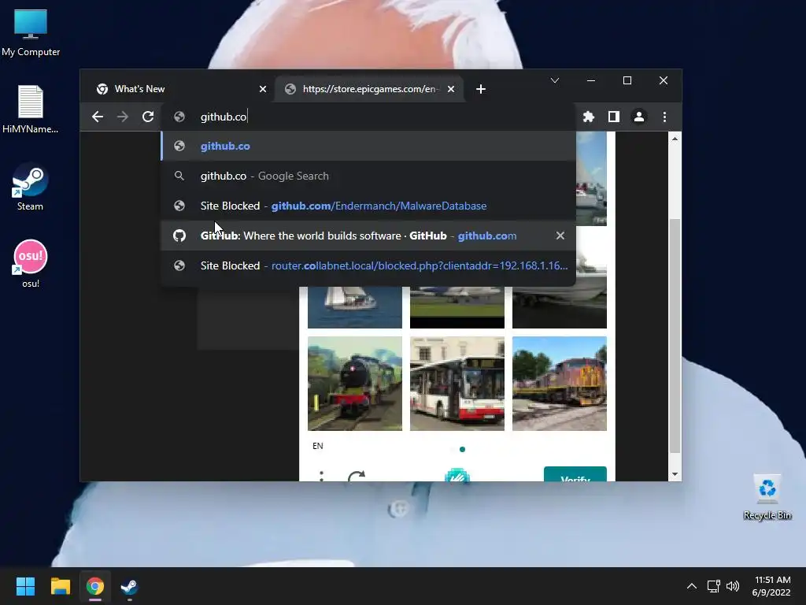Click the vertical scrollbar thumb
This screenshot has width=806, height=605.
point(675,336)
